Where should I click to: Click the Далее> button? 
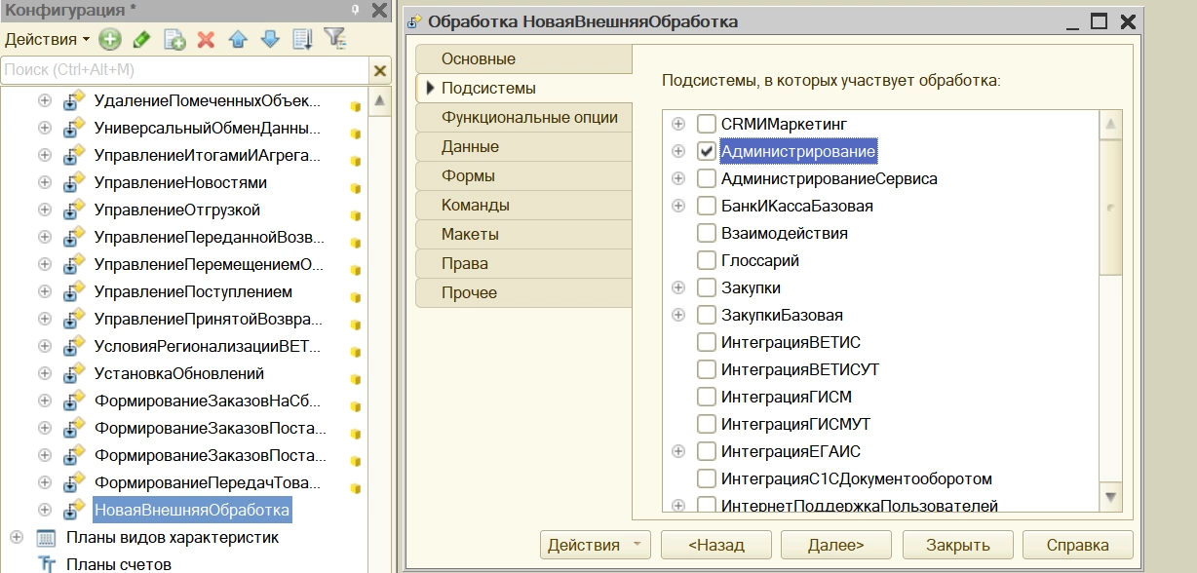tap(835, 545)
